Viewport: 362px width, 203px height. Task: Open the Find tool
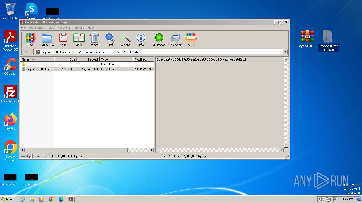coord(110,39)
